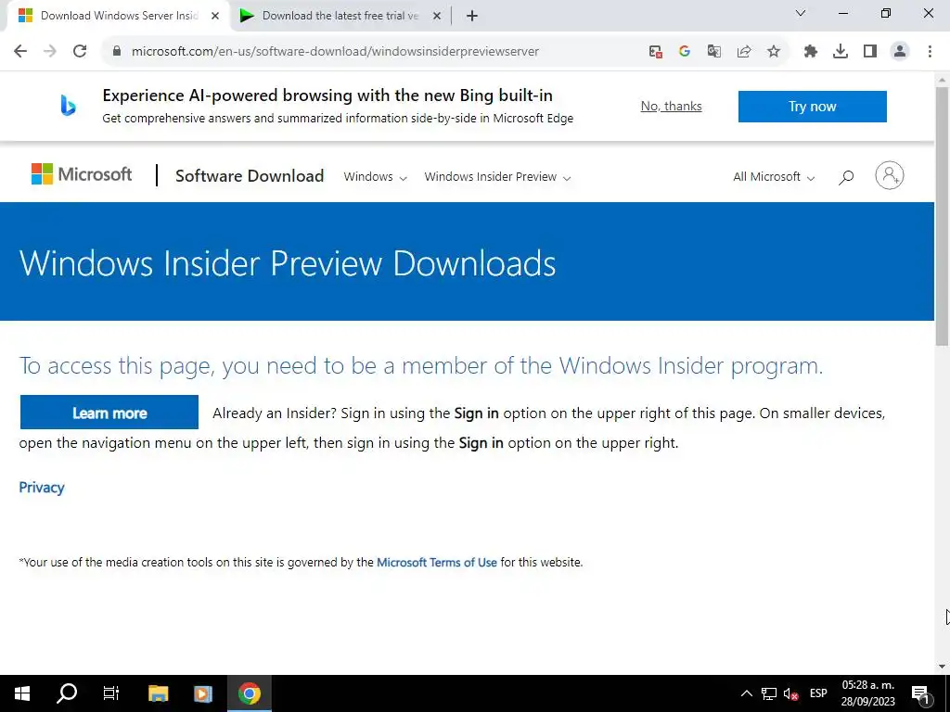
Task: Open taskbar search
Action: (x=67, y=693)
